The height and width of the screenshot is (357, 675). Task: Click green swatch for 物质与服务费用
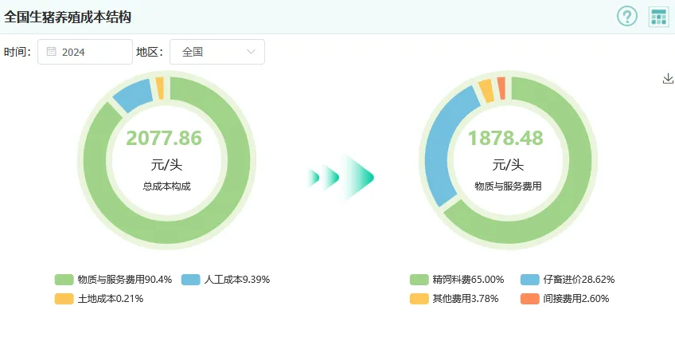point(64,280)
